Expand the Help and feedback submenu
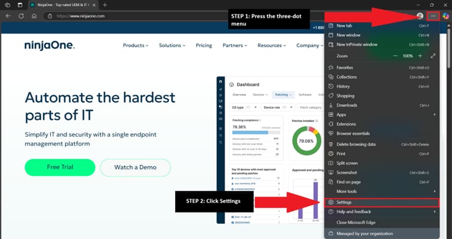452x239 pixels. [382, 212]
